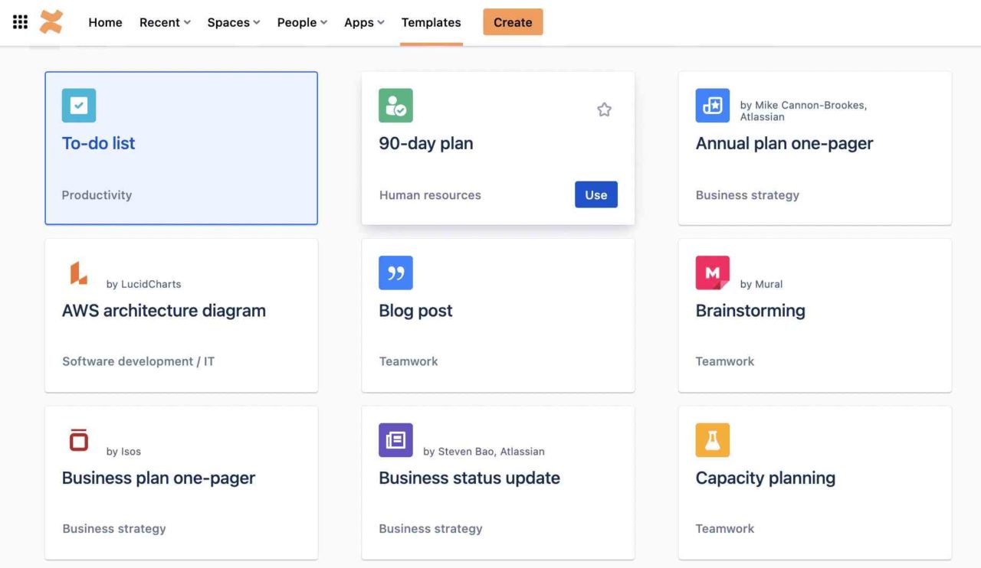Select the 90-day plan person icon
The image size is (981, 568).
point(395,105)
